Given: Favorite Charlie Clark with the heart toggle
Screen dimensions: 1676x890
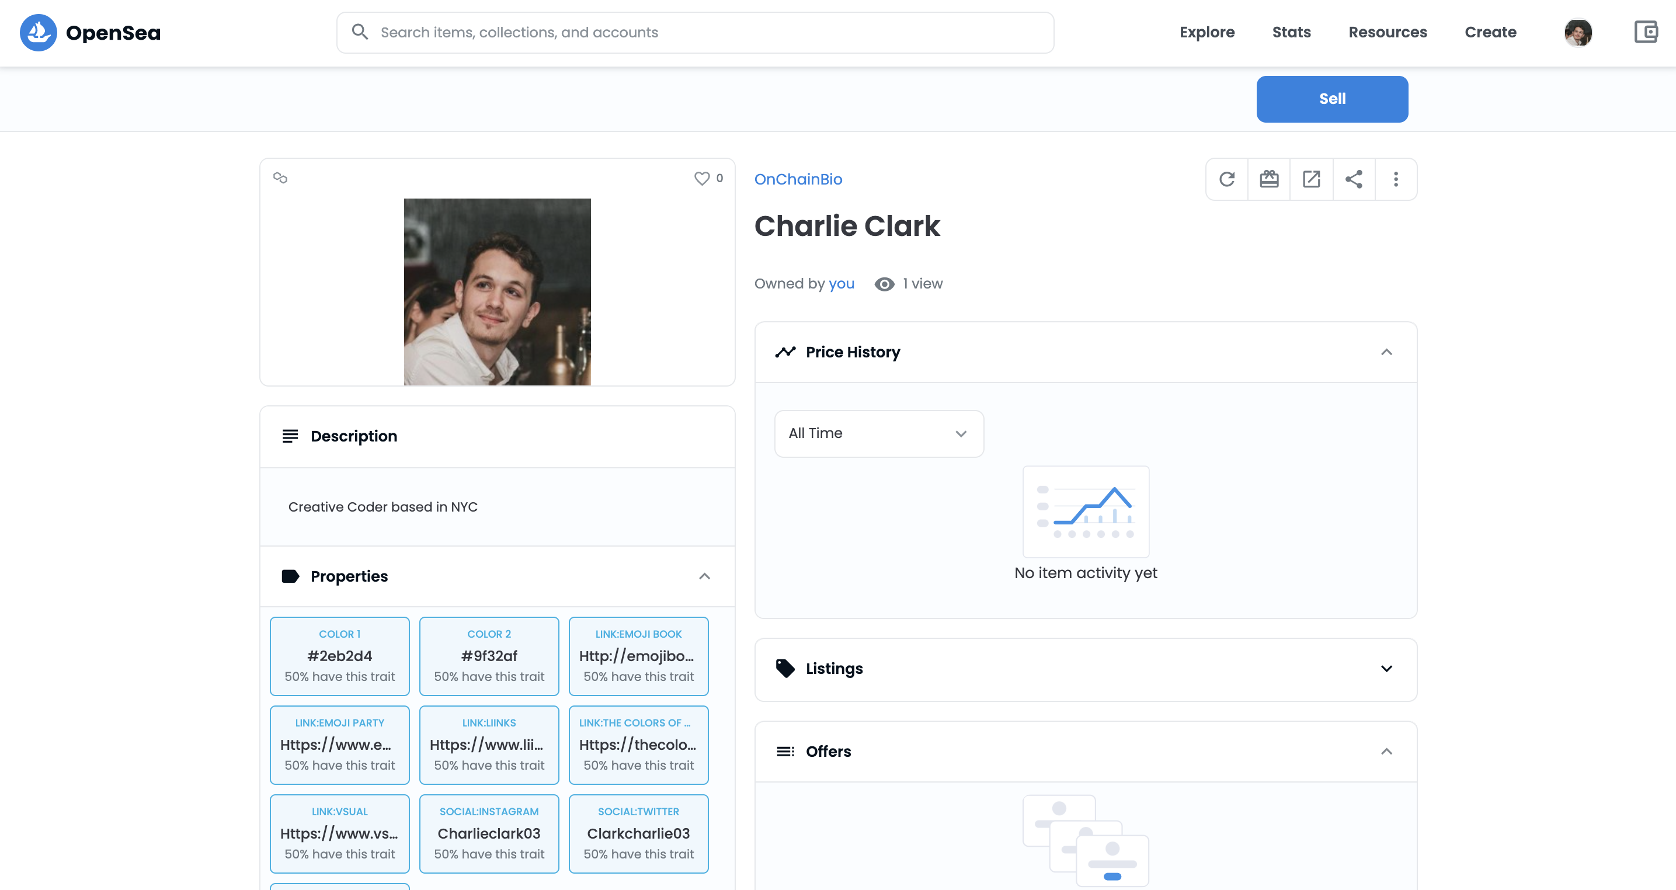Looking at the screenshot, I should point(701,178).
